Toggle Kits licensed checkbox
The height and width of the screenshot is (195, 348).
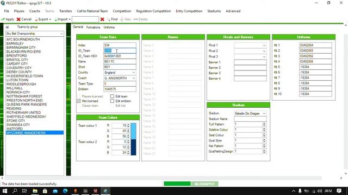click(x=78, y=101)
